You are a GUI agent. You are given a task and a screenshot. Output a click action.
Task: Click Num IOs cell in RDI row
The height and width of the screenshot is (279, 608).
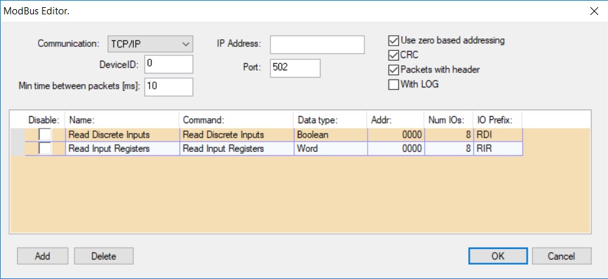click(449, 135)
